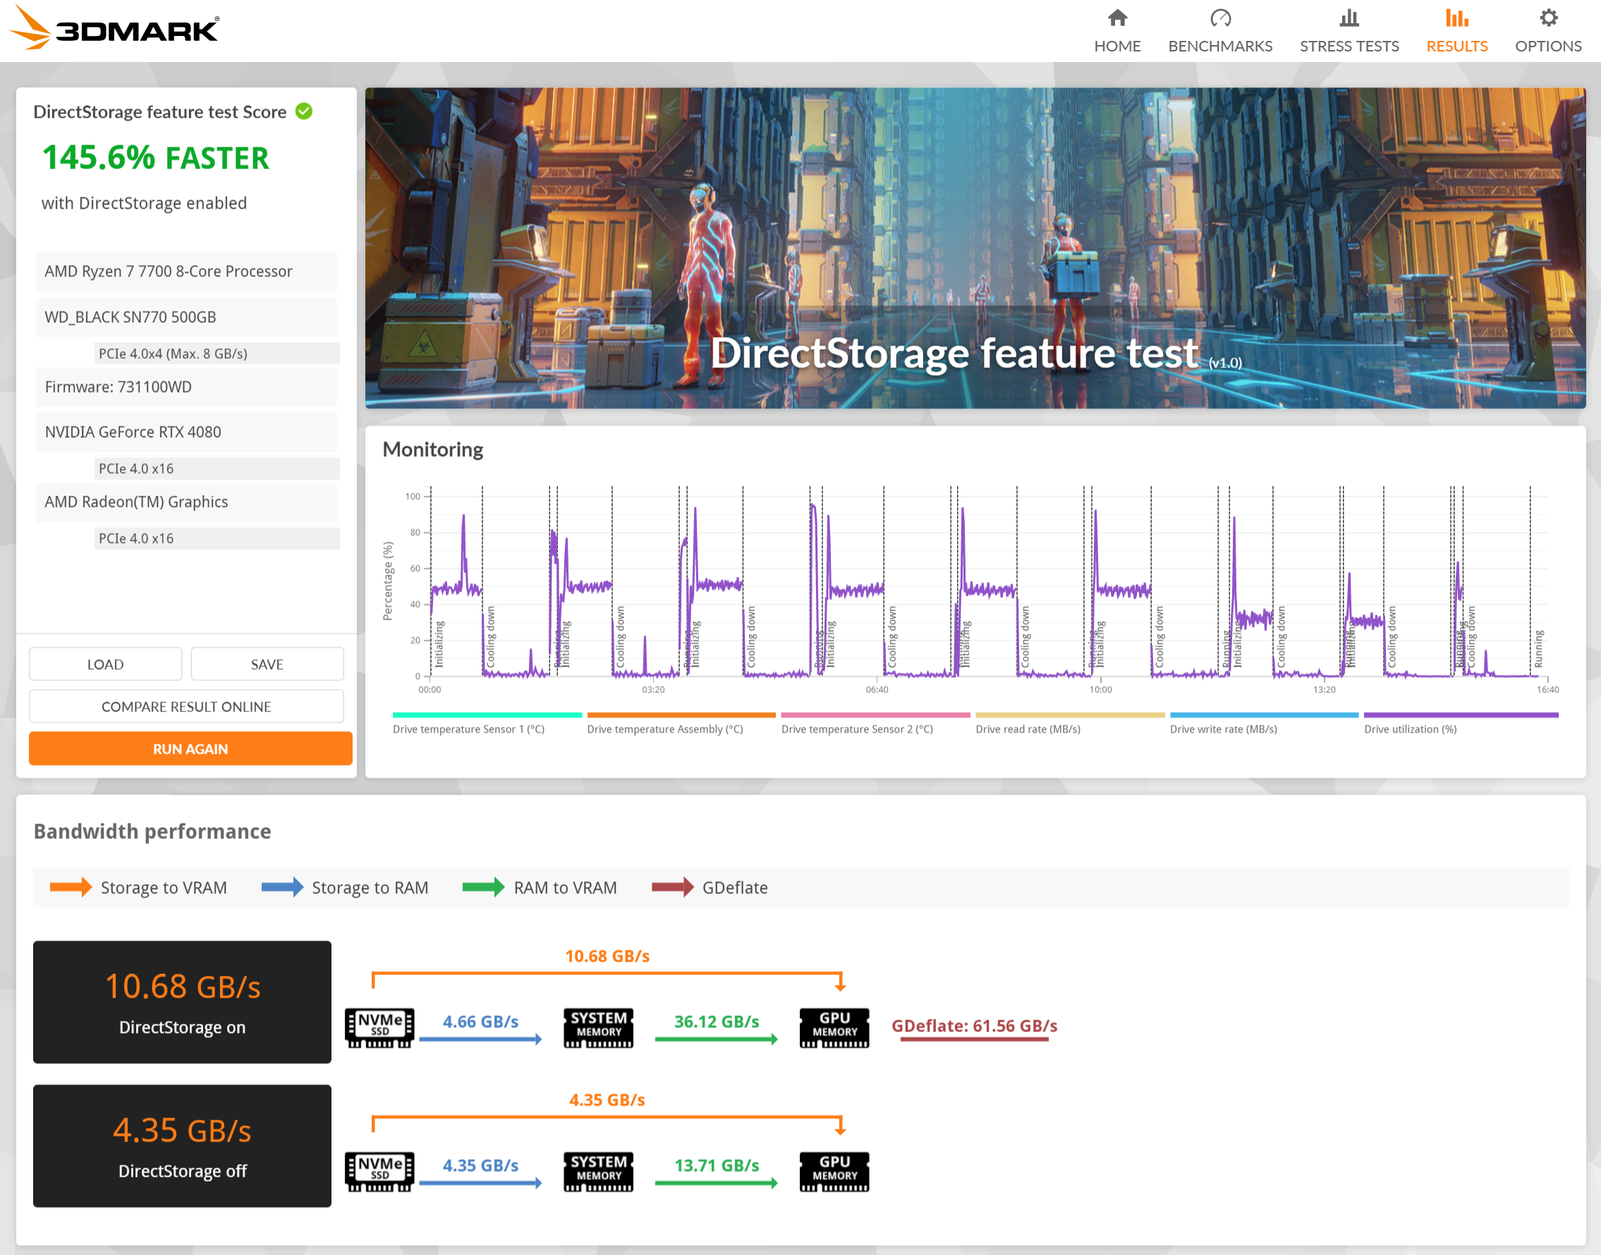Toggle Drive write rate legend
This screenshot has width=1601, height=1255.
coord(1222,729)
